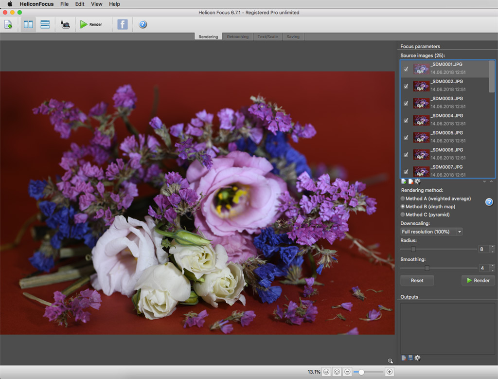Click the Facebook share icon
Viewport: 498px width, 379px height.
tap(123, 24)
